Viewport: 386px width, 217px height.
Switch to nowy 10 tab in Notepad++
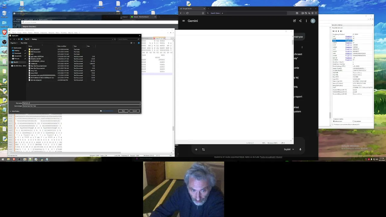pos(159,38)
